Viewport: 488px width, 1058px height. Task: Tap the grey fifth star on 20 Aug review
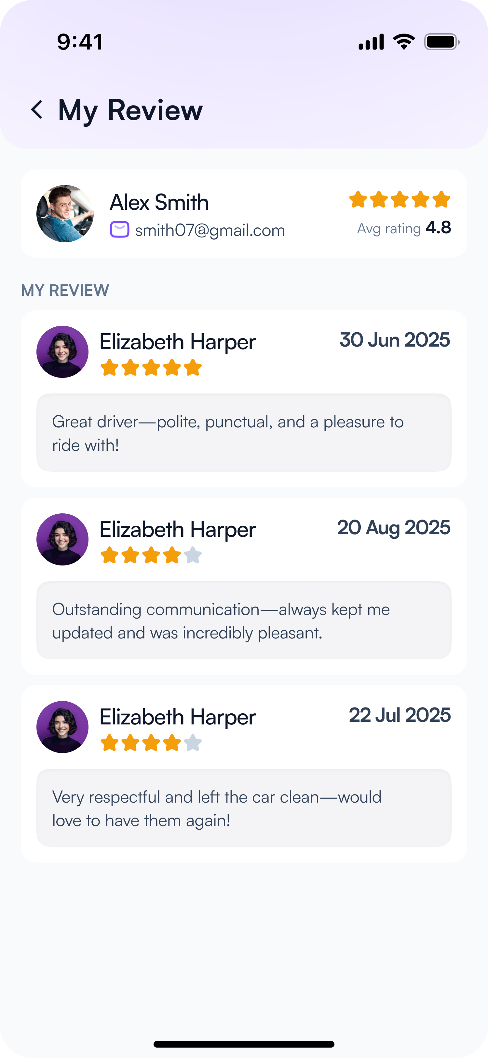pos(193,555)
